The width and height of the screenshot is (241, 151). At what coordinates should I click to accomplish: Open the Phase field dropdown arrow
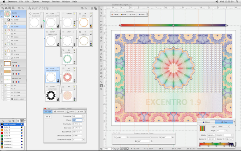coord(83,120)
